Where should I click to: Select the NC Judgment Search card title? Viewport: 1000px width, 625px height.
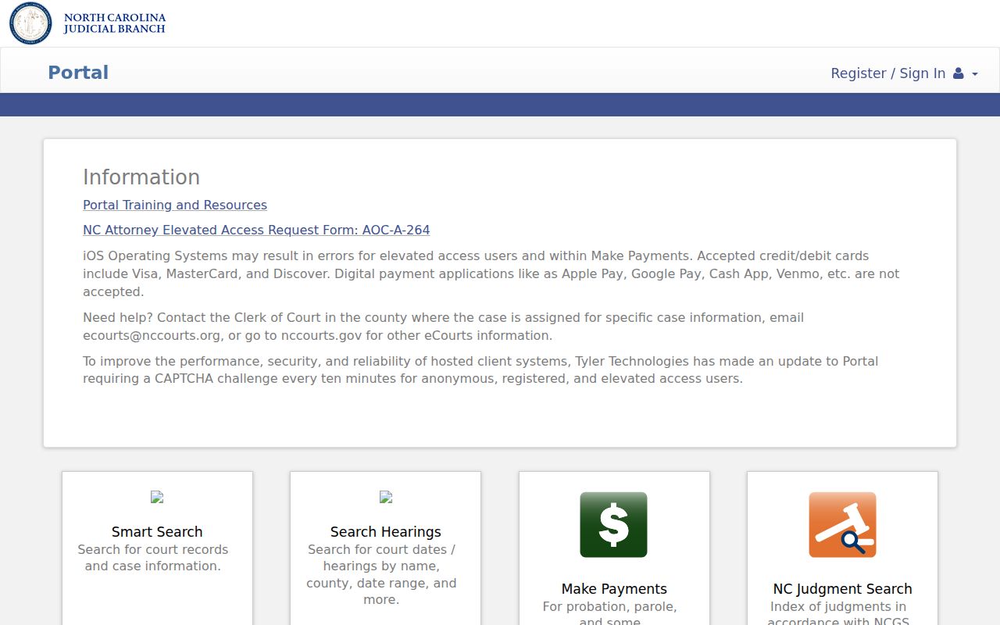[843, 589]
